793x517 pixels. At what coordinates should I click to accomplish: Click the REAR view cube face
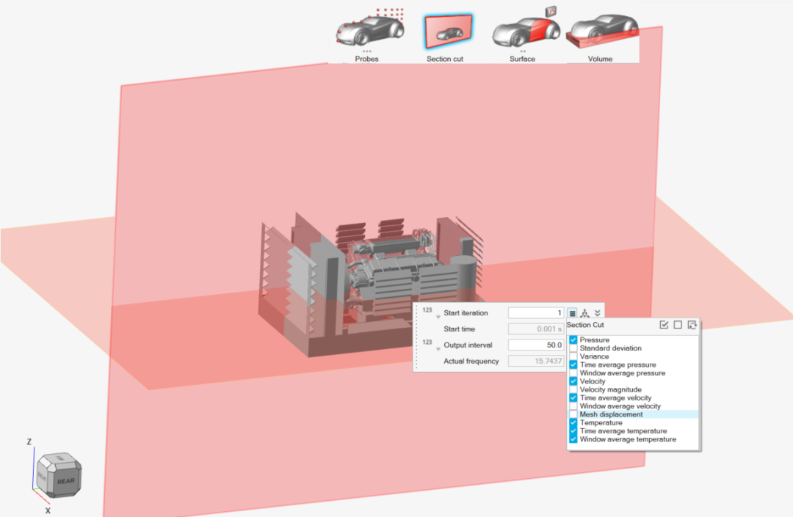(x=65, y=482)
